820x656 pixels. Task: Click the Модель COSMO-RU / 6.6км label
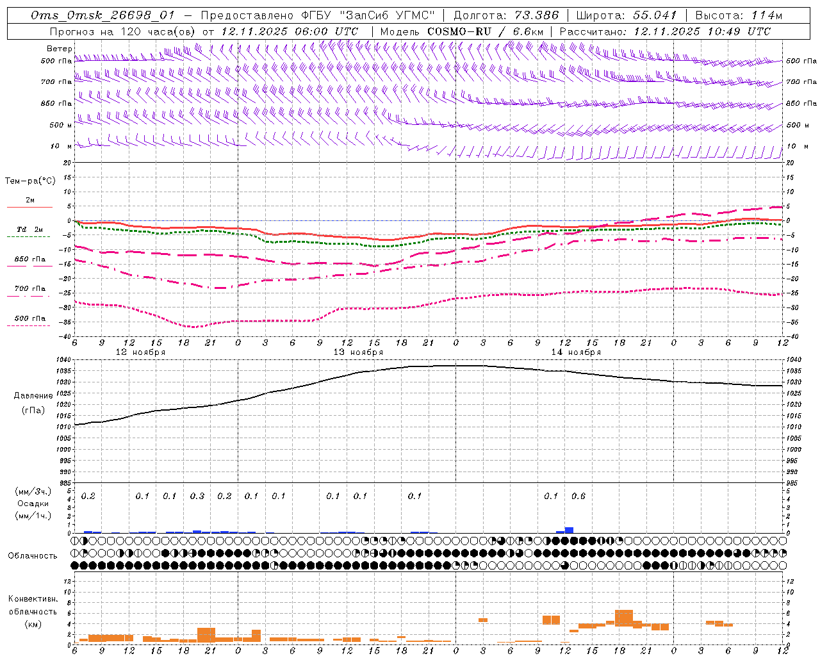click(x=462, y=31)
